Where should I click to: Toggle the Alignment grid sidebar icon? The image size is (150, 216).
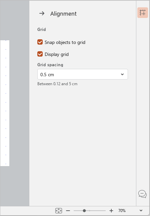point(143,13)
